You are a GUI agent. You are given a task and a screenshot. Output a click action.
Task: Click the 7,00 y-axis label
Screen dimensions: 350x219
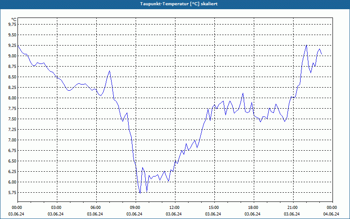point(12,140)
